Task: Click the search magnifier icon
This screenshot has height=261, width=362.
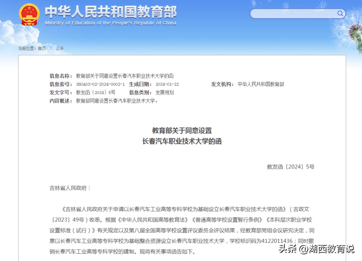Action: (x=340, y=13)
